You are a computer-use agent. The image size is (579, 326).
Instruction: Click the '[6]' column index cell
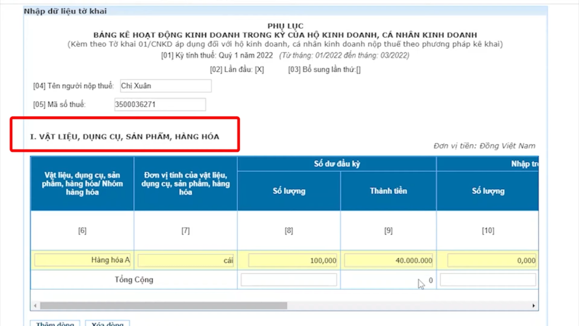(x=83, y=231)
